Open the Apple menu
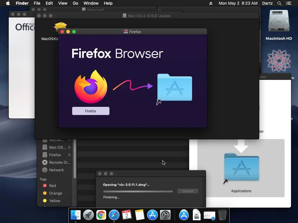 8,3
